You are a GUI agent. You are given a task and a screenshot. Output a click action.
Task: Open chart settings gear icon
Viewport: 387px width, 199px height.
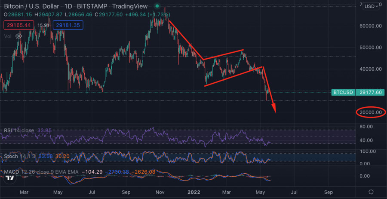coord(371,192)
